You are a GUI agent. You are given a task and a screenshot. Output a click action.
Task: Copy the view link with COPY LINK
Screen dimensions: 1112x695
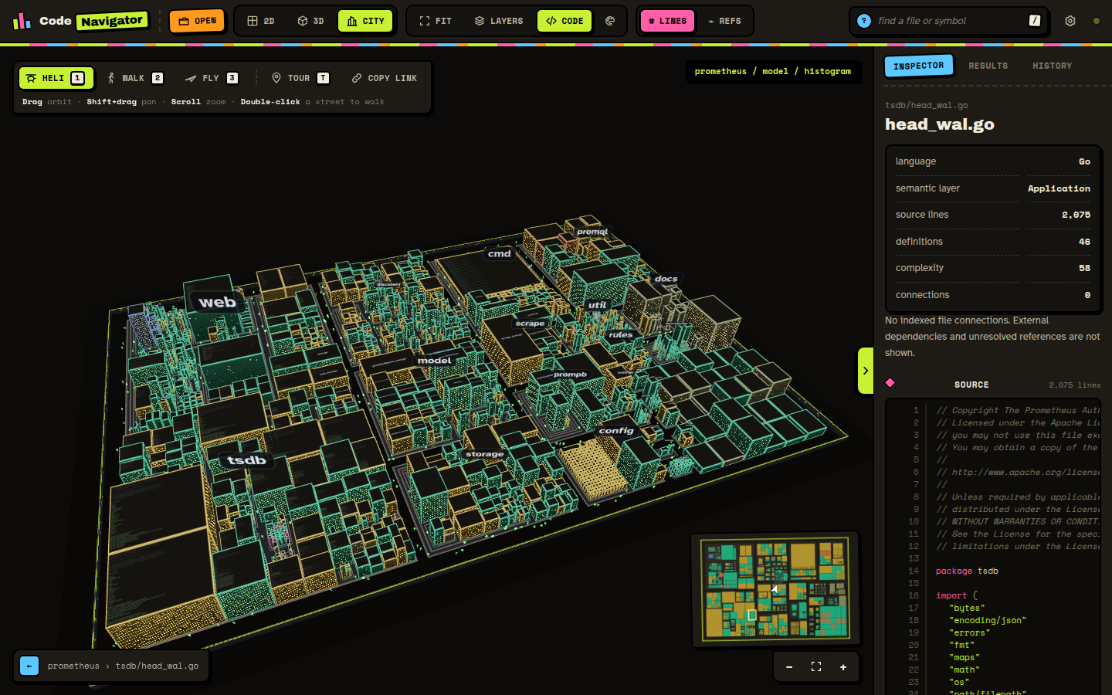[x=384, y=78]
